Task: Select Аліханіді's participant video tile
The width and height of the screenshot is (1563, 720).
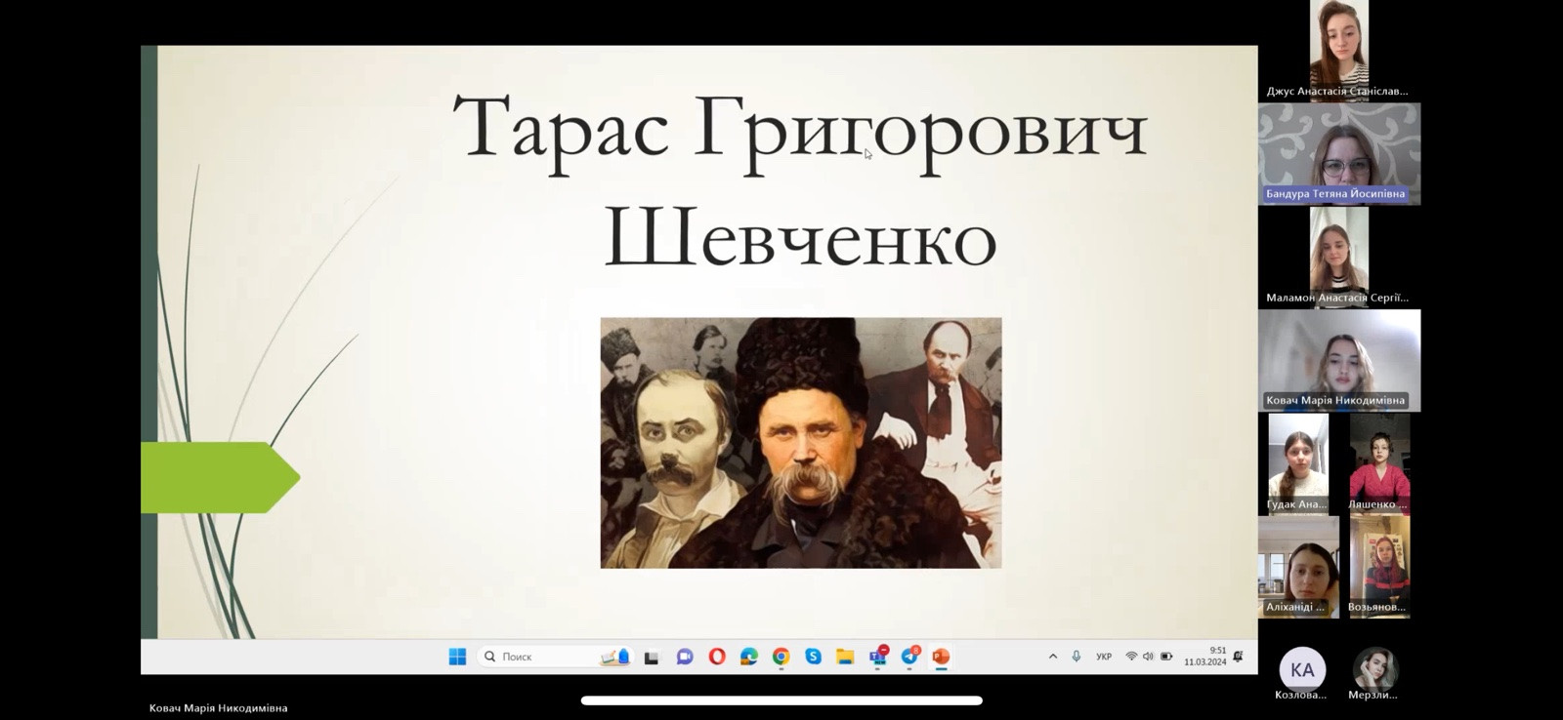Action: tap(1298, 567)
